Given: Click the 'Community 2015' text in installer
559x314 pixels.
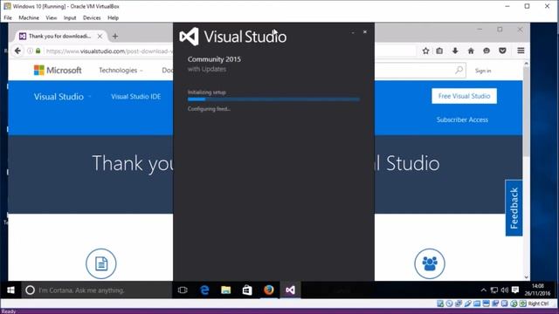Looking at the screenshot, I should tap(214, 59).
